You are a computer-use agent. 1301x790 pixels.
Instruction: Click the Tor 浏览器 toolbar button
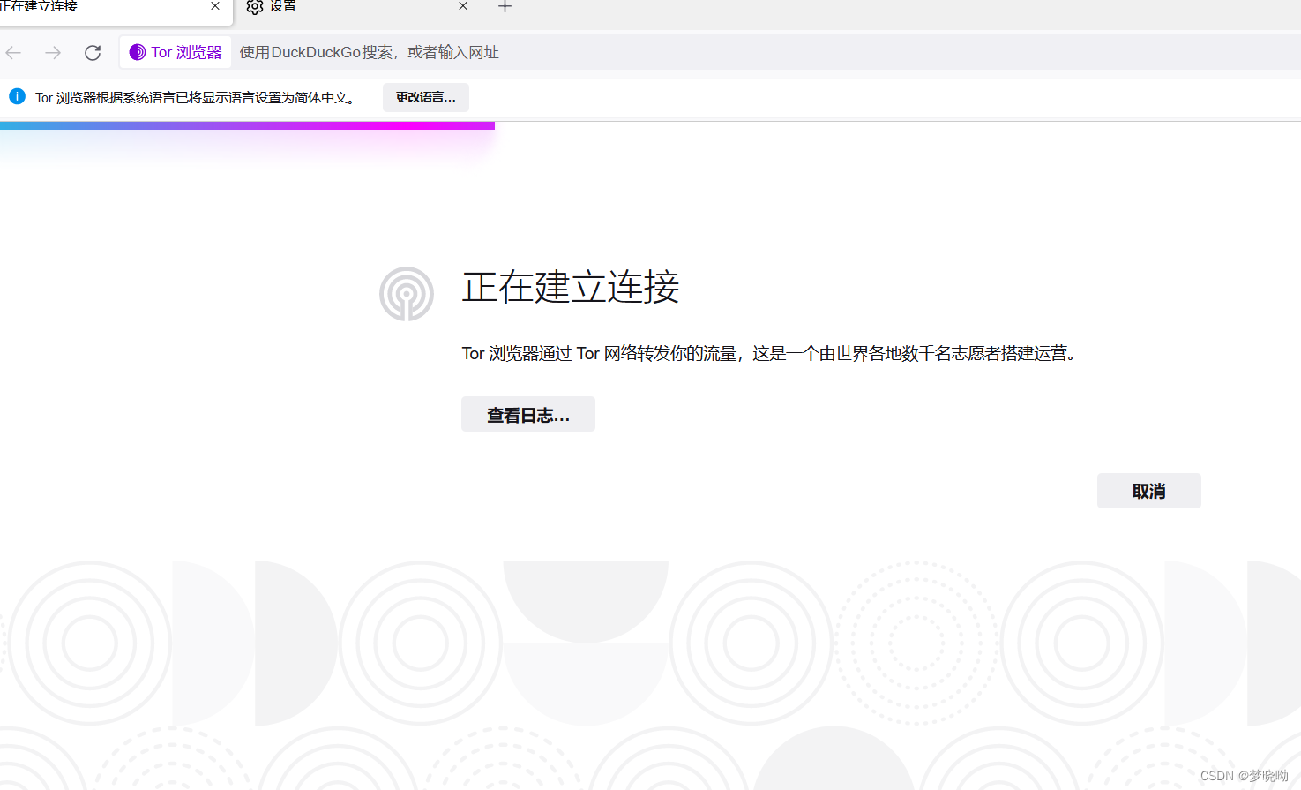tap(175, 52)
